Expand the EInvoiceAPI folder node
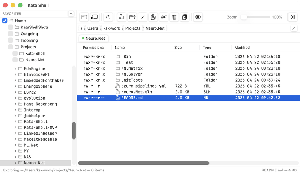This screenshot has width=300, height=174. tap(15, 74)
